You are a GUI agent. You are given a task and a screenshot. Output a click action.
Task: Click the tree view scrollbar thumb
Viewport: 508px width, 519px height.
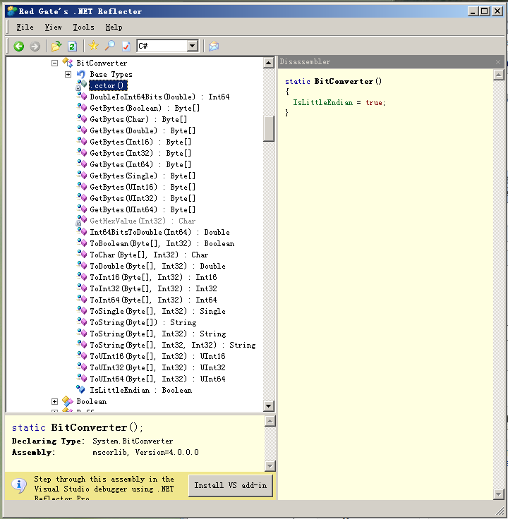click(269, 128)
